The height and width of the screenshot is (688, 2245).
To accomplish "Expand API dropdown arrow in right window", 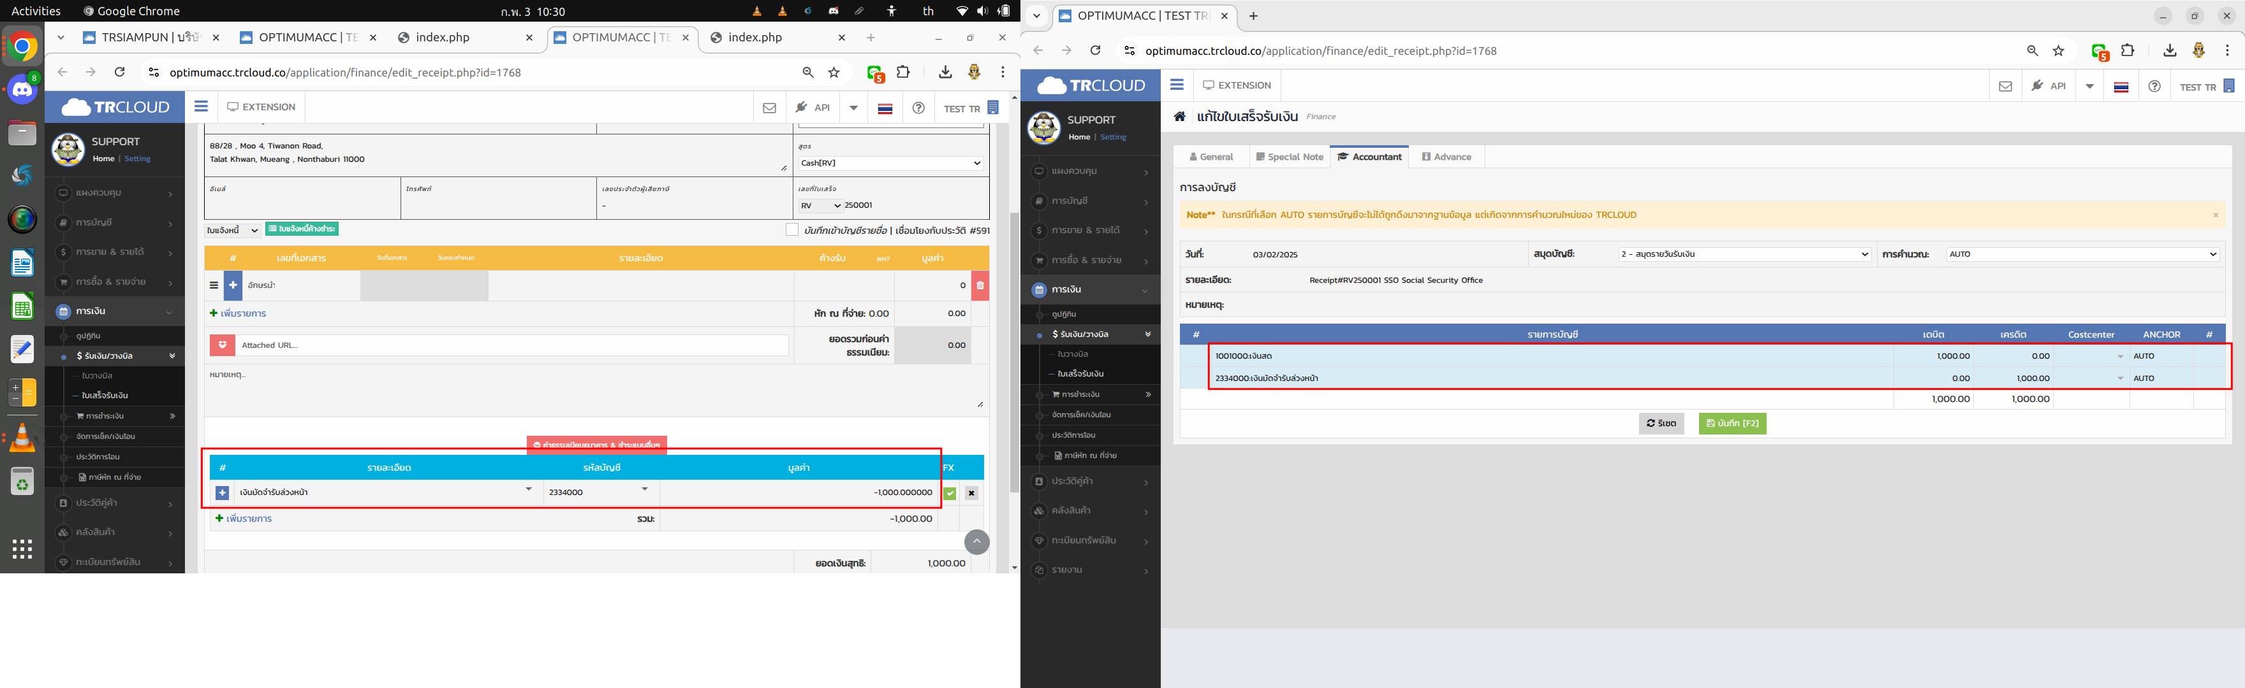I will (x=2089, y=86).
